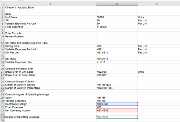Click the value 50000 cell
The image size is (180, 122).
click(x=117, y=17)
